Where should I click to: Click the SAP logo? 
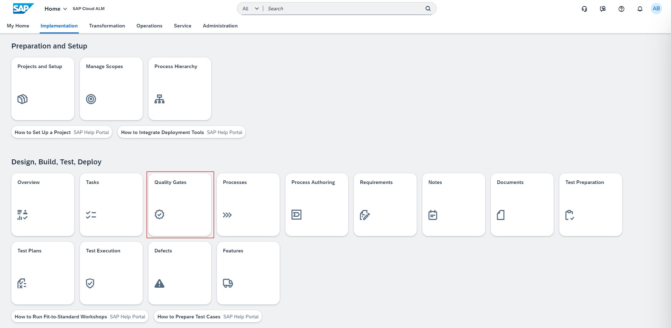[23, 9]
